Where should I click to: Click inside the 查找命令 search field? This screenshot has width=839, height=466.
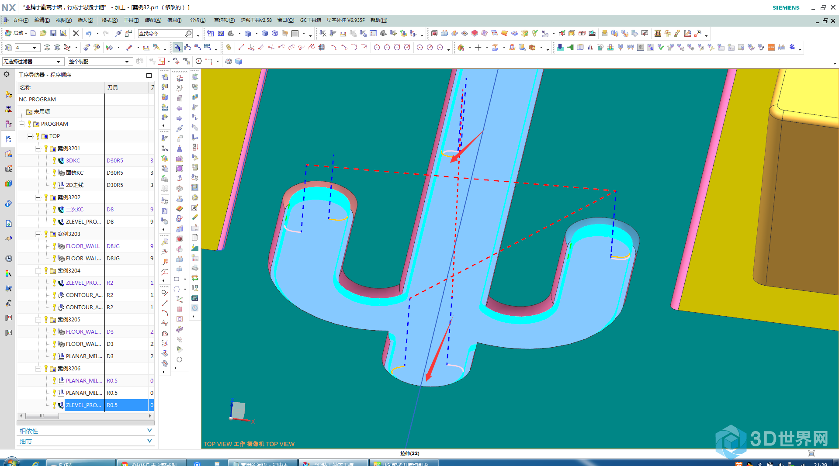(161, 34)
